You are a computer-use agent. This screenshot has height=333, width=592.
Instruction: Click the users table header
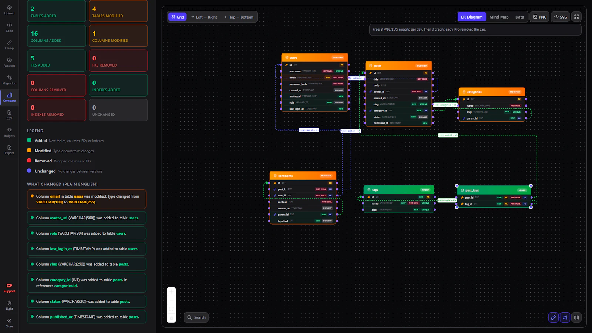314,58
